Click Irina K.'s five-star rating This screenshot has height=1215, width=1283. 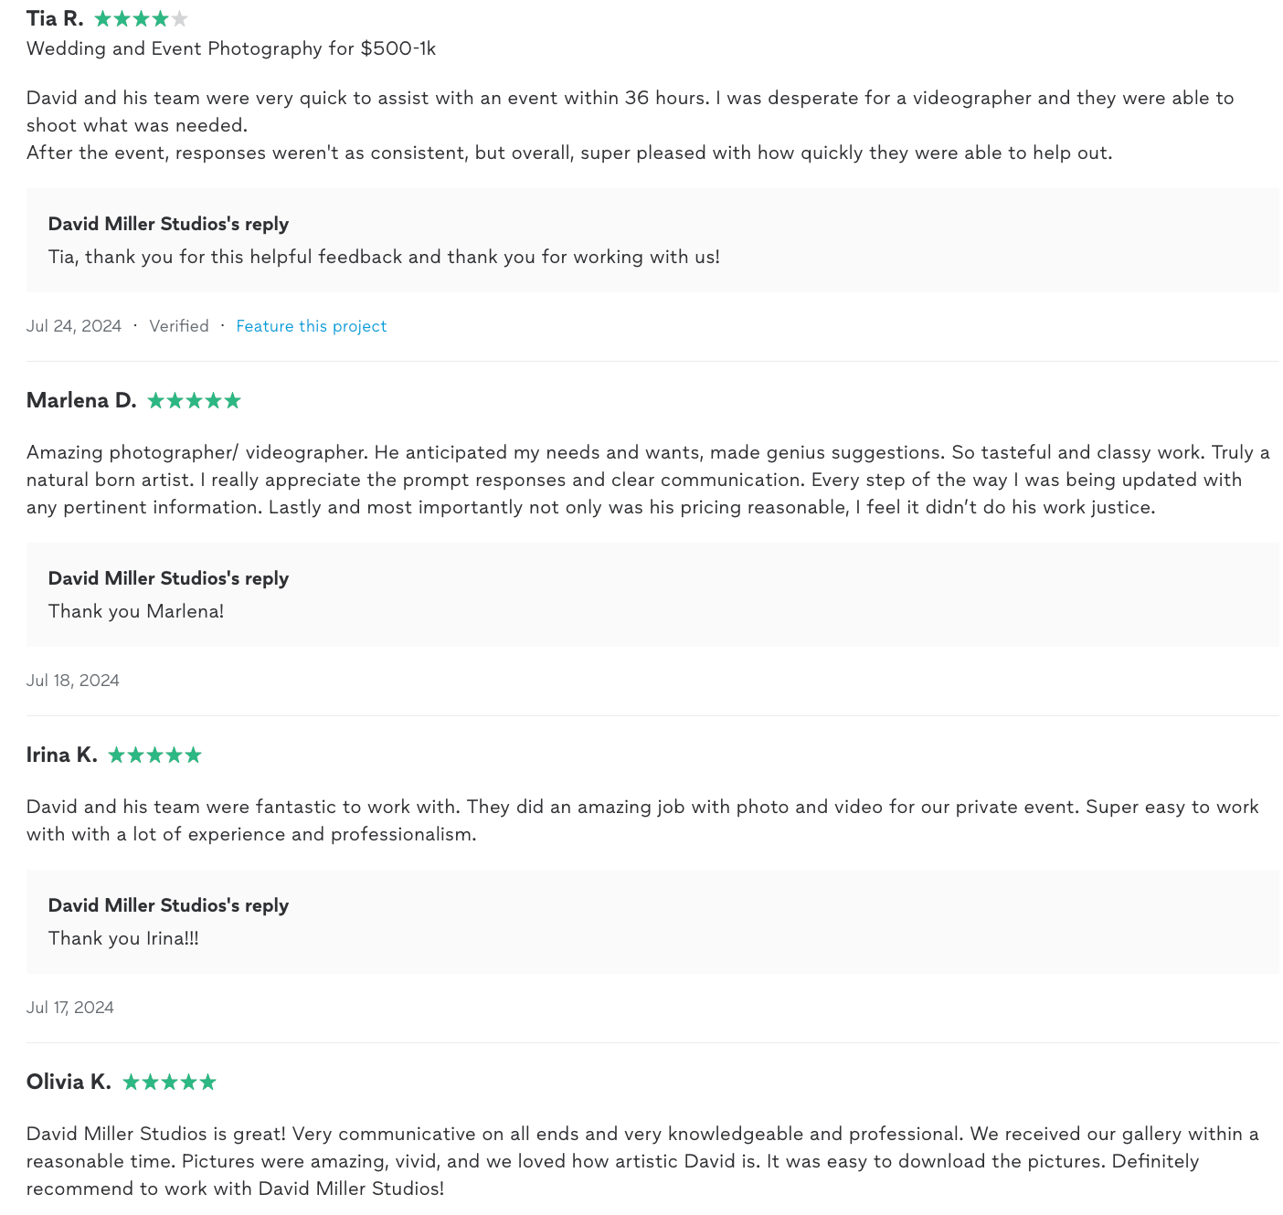154,755
